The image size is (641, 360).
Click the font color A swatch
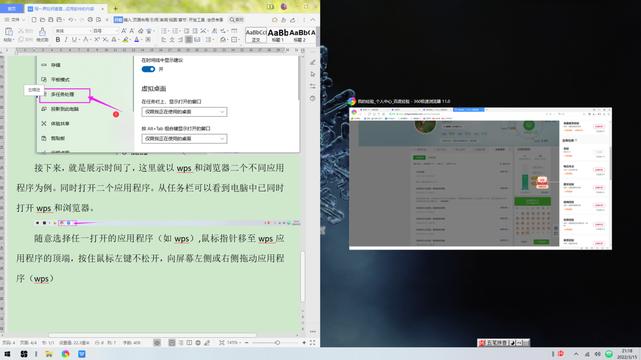point(137,40)
